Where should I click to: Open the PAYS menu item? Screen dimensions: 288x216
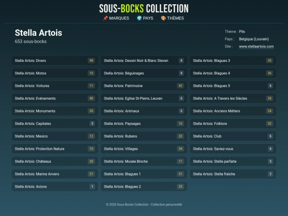point(145,18)
